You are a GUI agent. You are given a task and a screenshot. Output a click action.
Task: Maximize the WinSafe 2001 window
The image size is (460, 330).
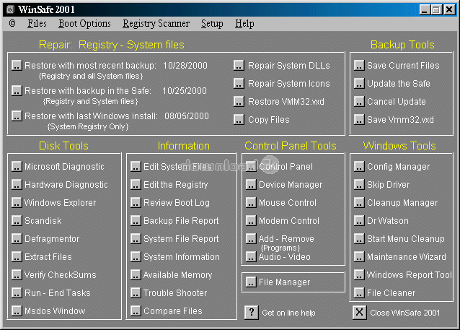436,9
